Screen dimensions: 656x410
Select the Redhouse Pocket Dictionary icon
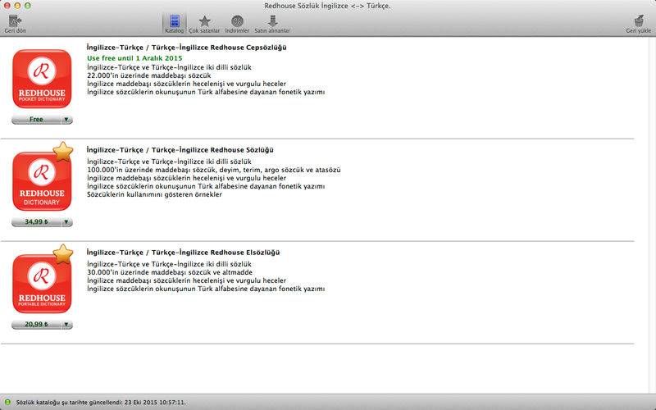(42, 79)
